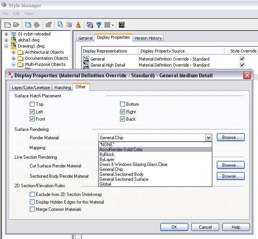This screenshot has height=239, width=258.
Task: Uncheck the Left surface hatch checkbox
Action: 32,112
